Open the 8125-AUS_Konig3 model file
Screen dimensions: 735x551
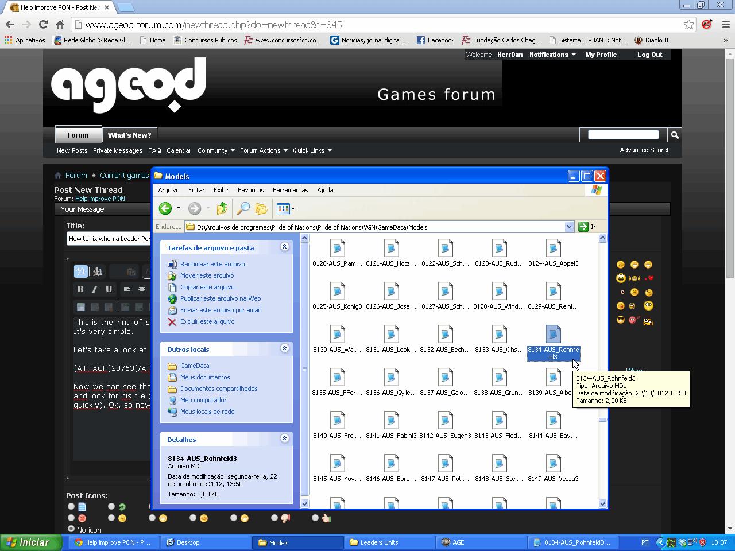click(x=337, y=292)
